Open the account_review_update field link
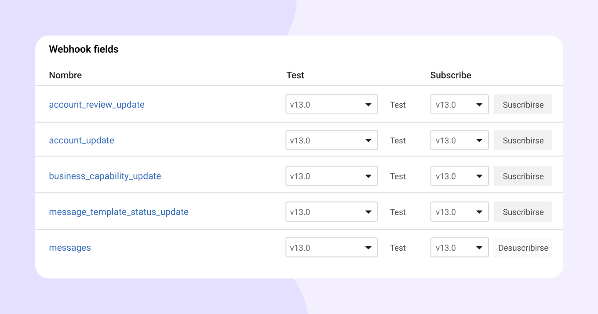This screenshot has width=598, height=314. coord(97,105)
